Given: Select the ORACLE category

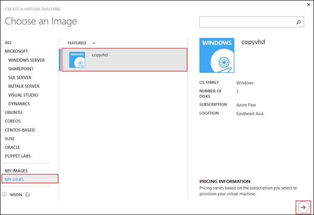Looking at the screenshot, I should coord(12,147).
